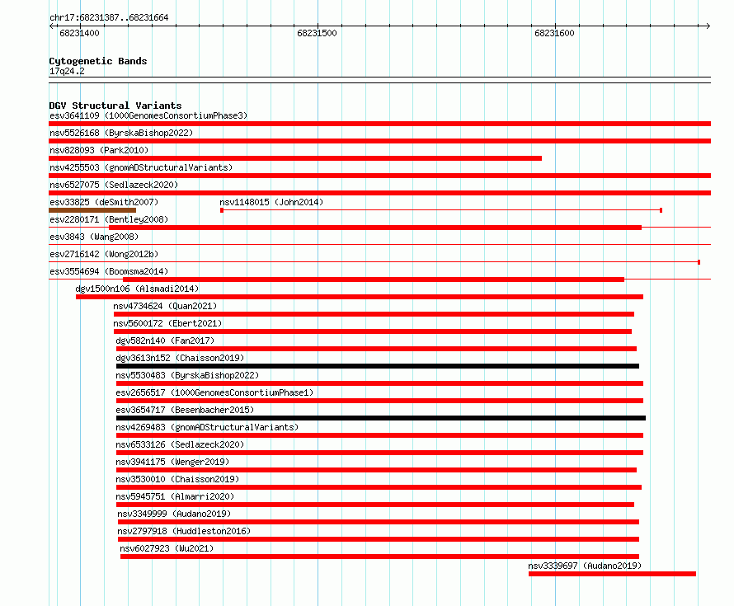Click the red esv2280171 Bentley2008 bar
Viewport: 734px width, 606px height.
coord(375,228)
